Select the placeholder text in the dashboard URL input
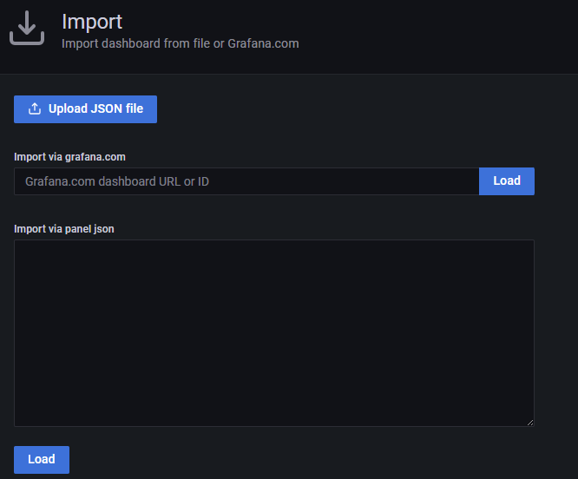Screen dimensions: 578x479 117,181
